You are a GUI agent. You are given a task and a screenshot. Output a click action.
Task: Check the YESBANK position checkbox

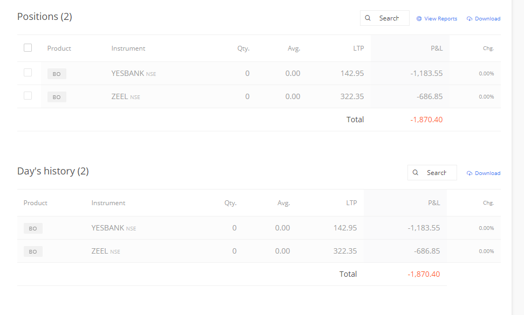click(x=28, y=72)
